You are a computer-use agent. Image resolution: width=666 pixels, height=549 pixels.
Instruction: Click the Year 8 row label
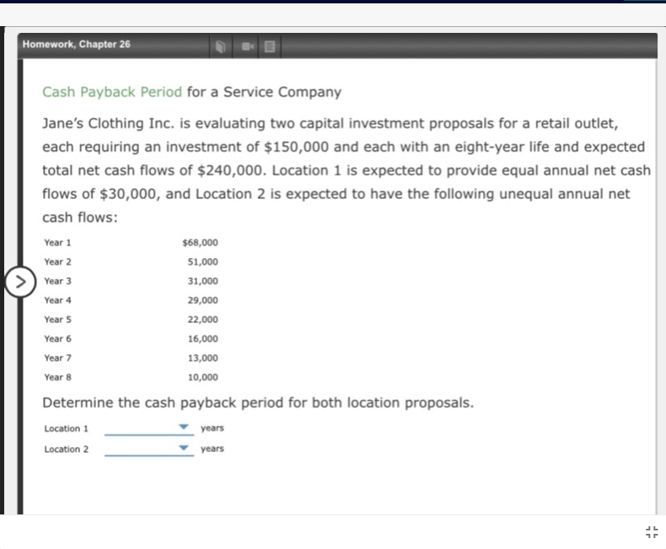tap(58, 377)
